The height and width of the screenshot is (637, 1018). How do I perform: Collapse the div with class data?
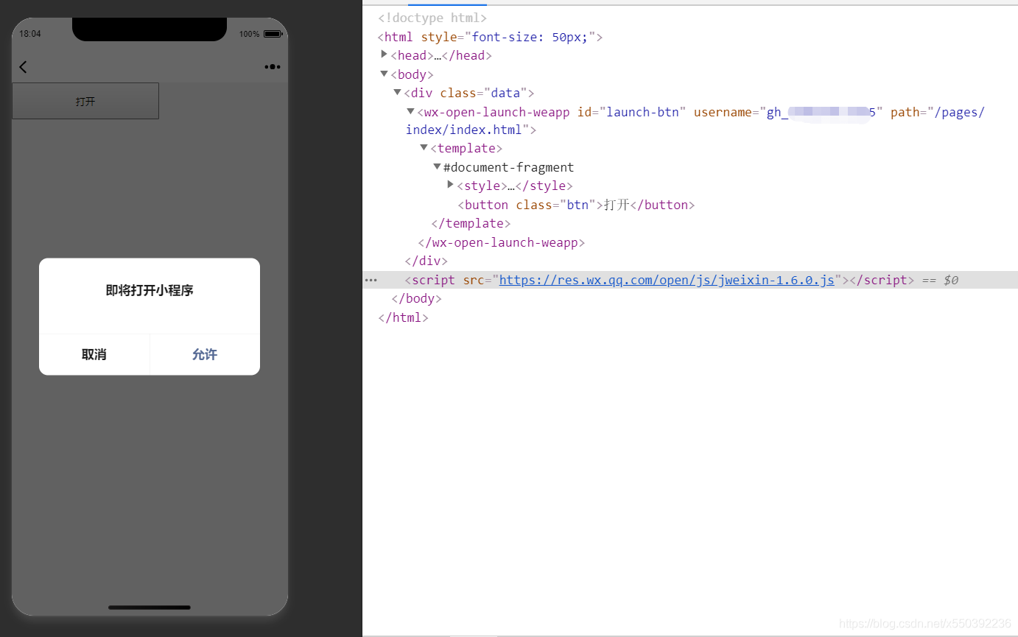point(397,92)
